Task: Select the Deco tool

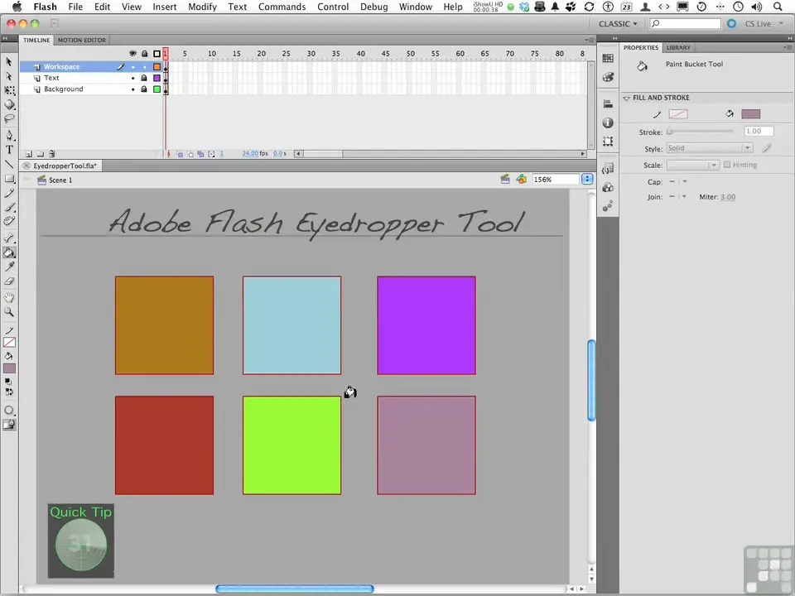Action: point(9,222)
